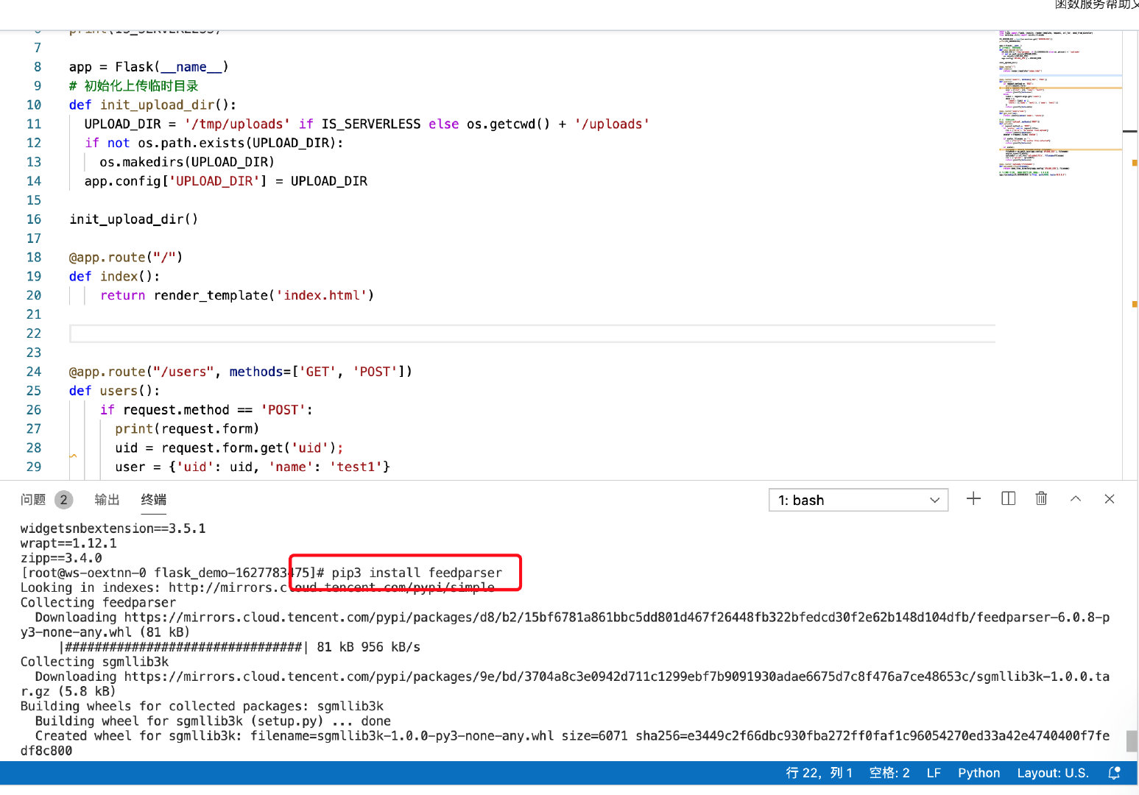The width and height of the screenshot is (1139, 795).
Task: Click 'def index():' line
Action: pyautogui.click(x=114, y=277)
